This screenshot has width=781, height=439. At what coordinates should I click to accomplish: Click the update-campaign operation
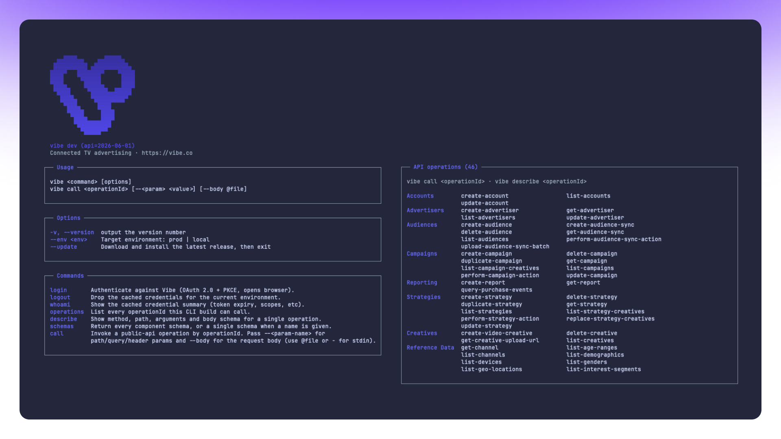coord(591,276)
